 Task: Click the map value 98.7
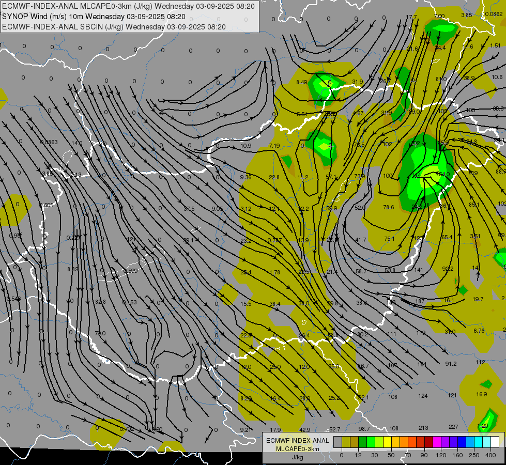pos(364,428)
